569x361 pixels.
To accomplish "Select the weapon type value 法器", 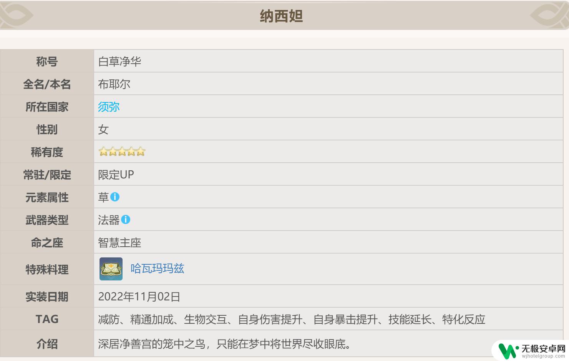I will click(109, 220).
